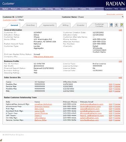
Task: Open the Ordering menu
Action: tap(49, 9)
